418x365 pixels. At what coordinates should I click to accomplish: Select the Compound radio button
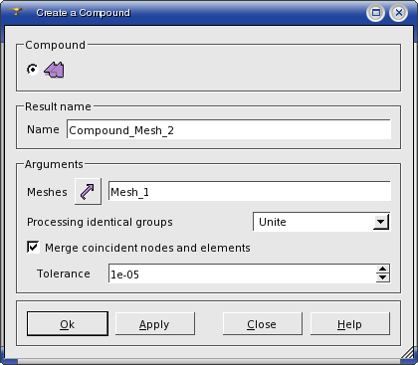point(33,70)
